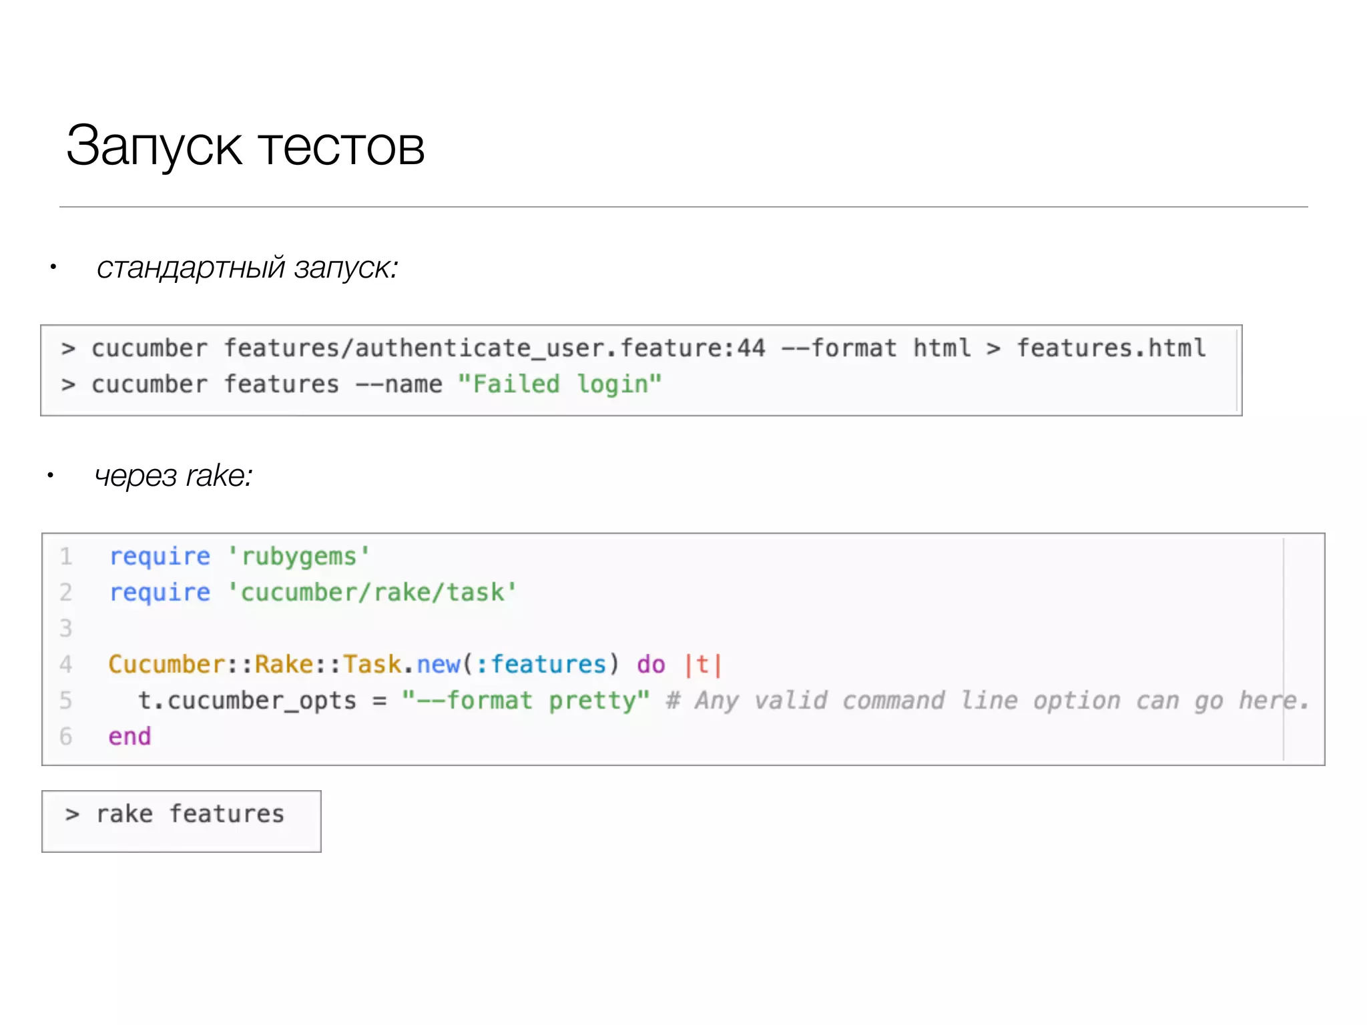Click the red "|t|" block parameter
Viewport: 1367px width, 1025px height.
pyautogui.click(x=703, y=665)
